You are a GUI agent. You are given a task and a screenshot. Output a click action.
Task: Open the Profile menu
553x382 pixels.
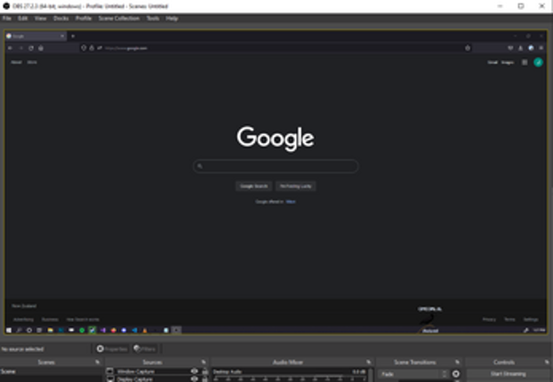point(84,19)
